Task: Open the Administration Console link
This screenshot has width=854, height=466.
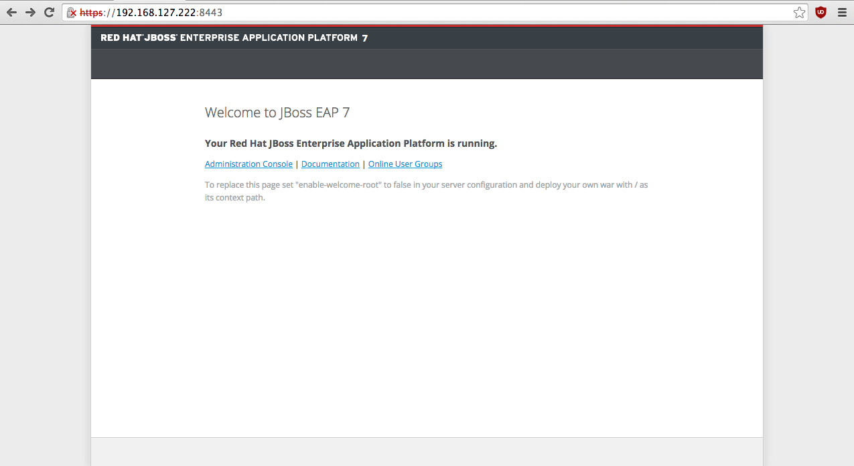Action: (248, 164)
